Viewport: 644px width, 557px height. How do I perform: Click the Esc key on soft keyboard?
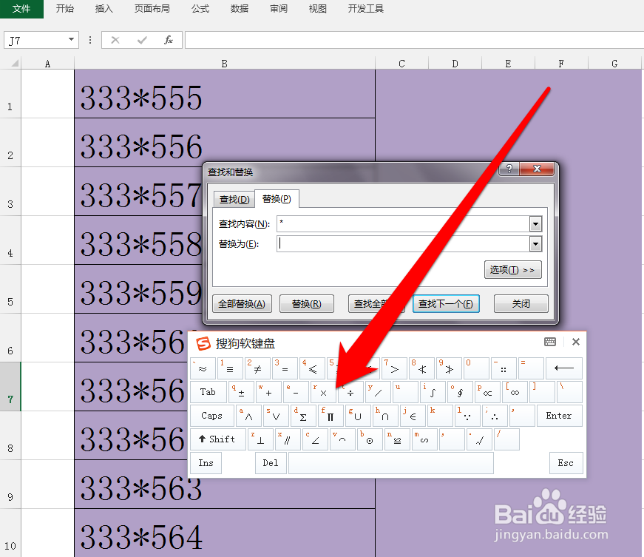tap(566, 463)
